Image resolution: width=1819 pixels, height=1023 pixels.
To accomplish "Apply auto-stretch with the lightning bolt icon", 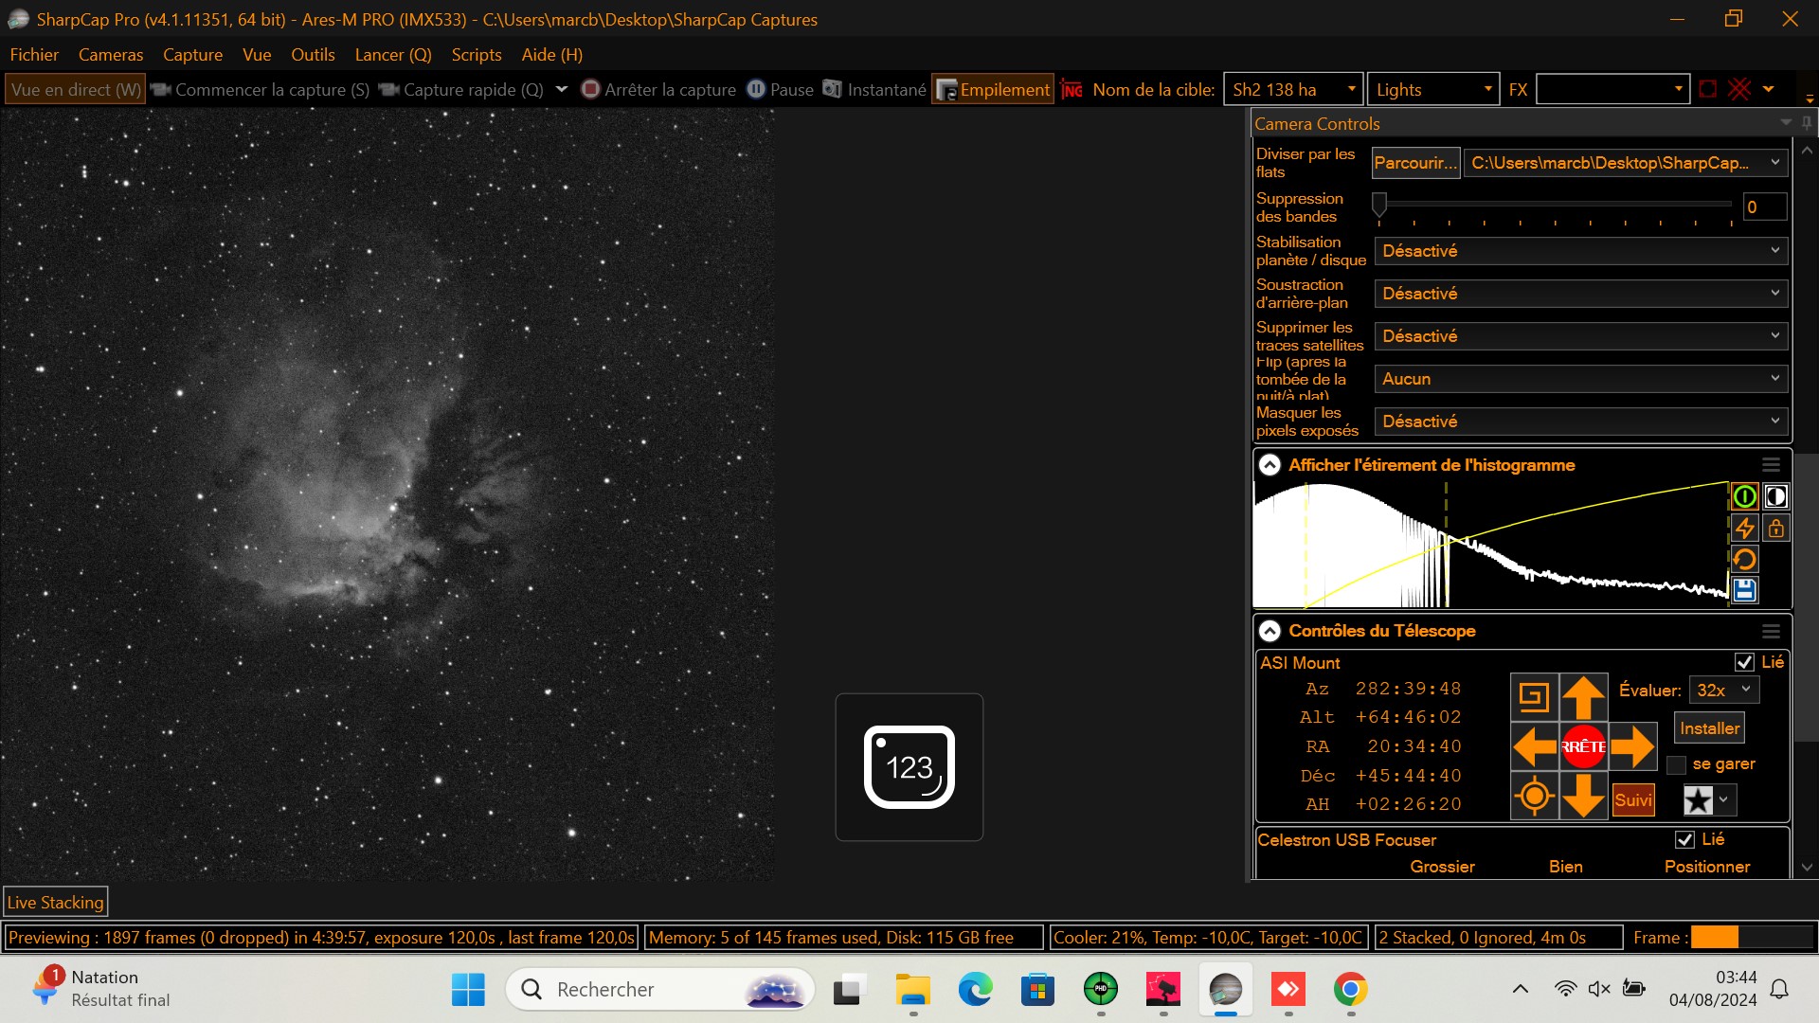I will [x=1744, y=529].
